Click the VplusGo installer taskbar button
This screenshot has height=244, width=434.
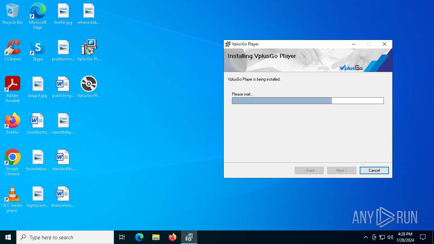(189, 237)
